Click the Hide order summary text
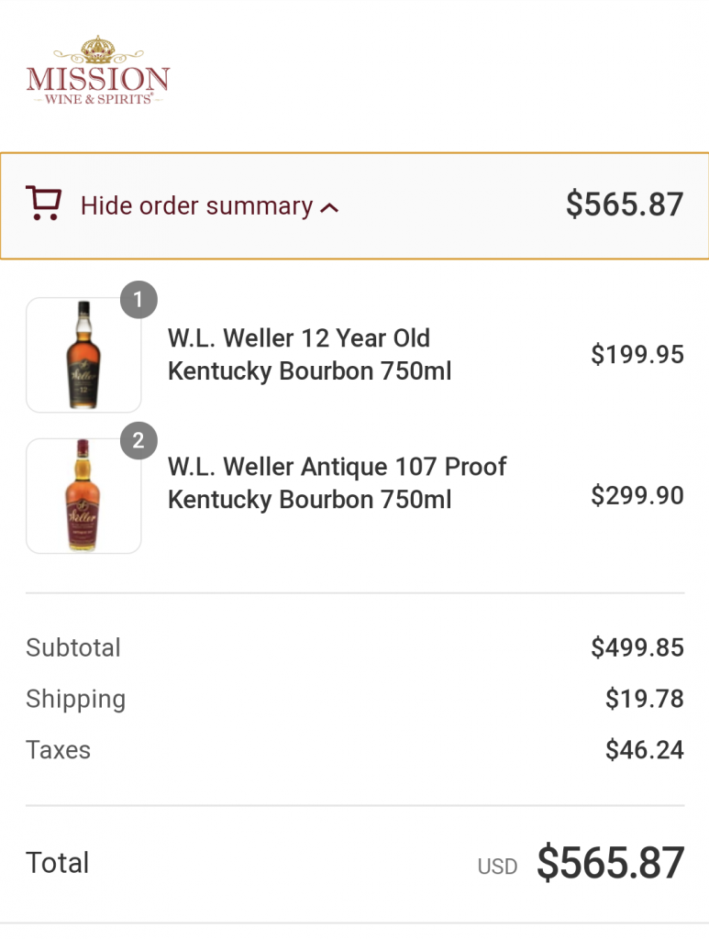 coord(196,205)
